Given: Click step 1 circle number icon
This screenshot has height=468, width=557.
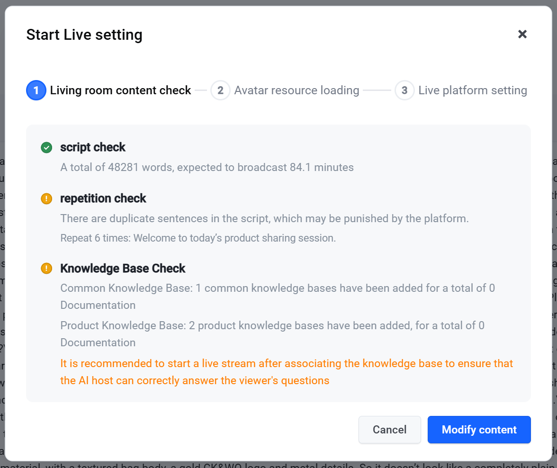Looking at the screenshot, I should [x=36, y=90].
